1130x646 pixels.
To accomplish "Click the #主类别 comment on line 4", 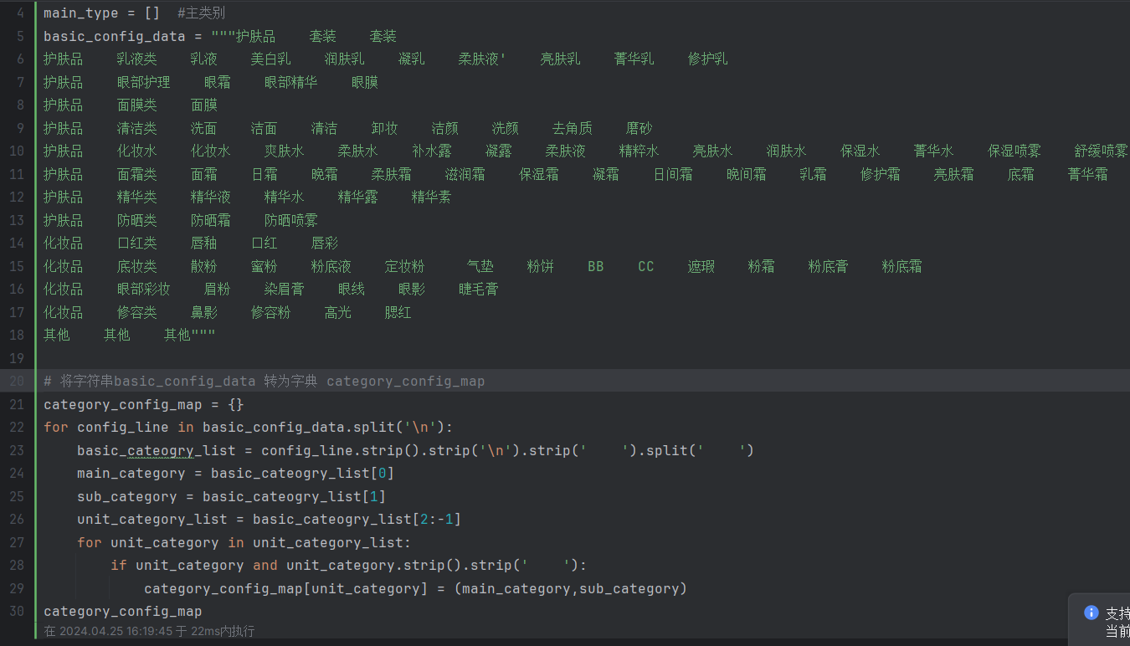I will coord(201,13).
